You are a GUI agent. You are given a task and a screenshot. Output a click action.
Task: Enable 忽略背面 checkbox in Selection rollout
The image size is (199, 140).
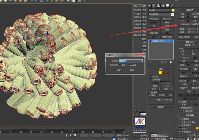pyautogui.click(x=151, y=80)
